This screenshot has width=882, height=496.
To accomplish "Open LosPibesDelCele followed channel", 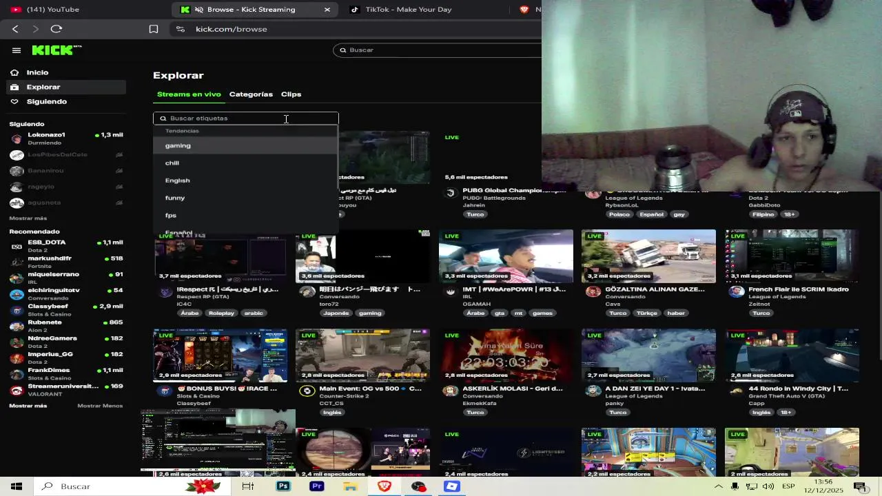I will pyautogui.click(x=65, y=154).
